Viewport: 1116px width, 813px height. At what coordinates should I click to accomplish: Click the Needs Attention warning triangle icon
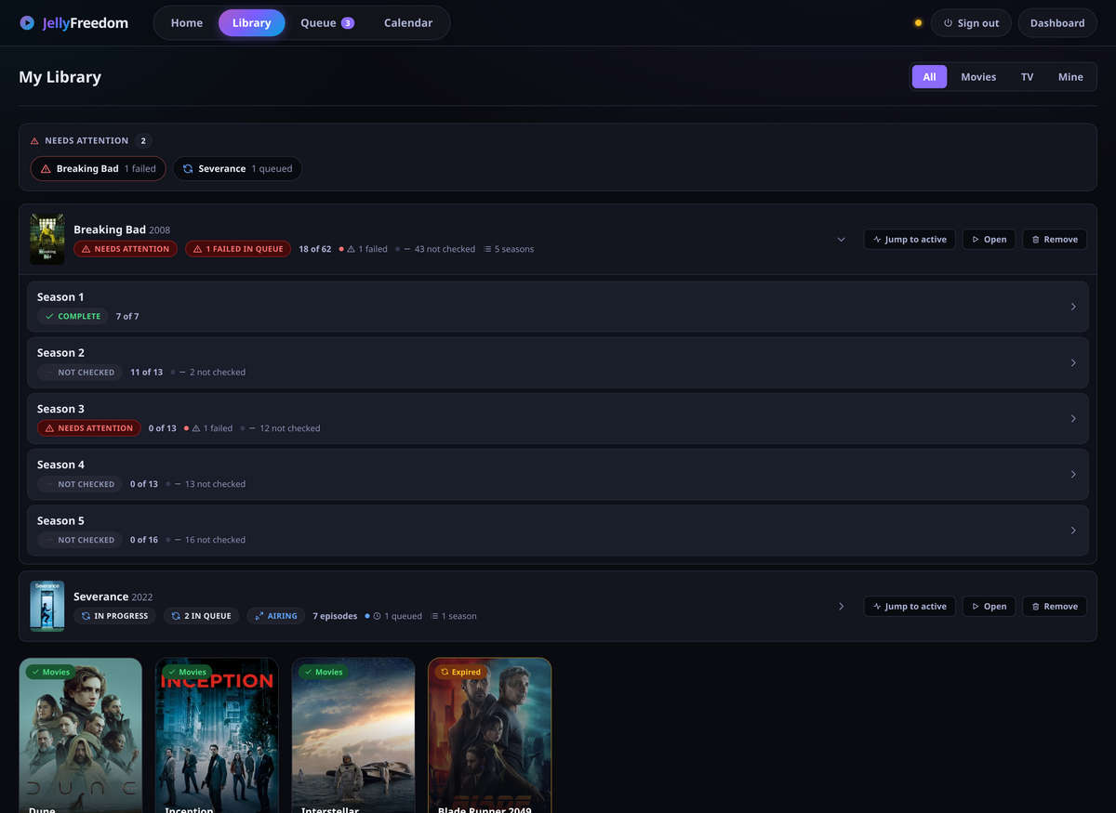click(34, 141)
